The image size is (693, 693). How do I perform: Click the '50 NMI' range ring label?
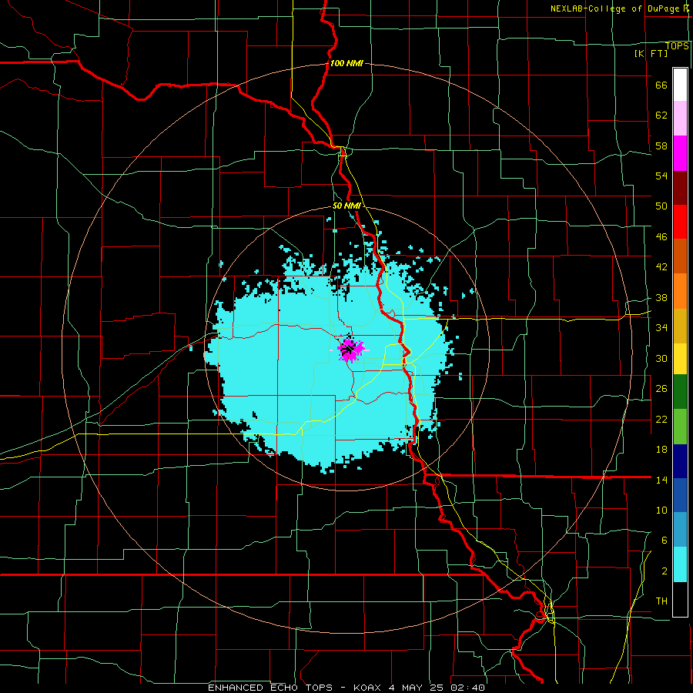pos(346,206)
